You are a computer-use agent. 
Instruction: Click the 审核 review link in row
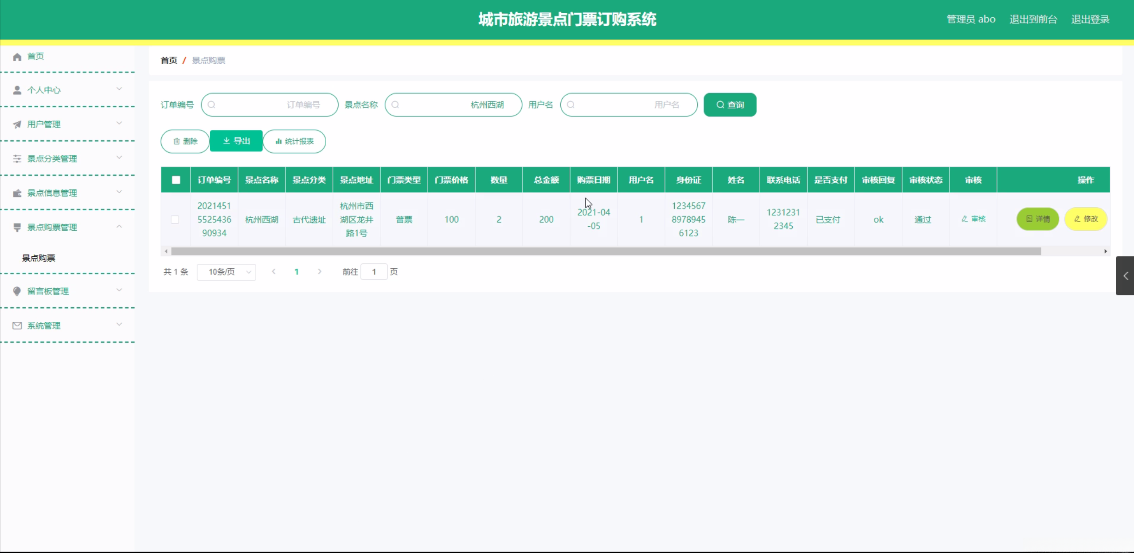coord(974,219)
